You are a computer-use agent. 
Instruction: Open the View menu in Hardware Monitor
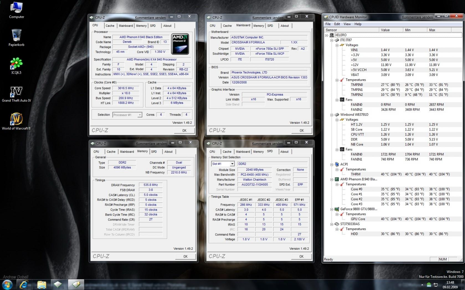tap(347, 24)
